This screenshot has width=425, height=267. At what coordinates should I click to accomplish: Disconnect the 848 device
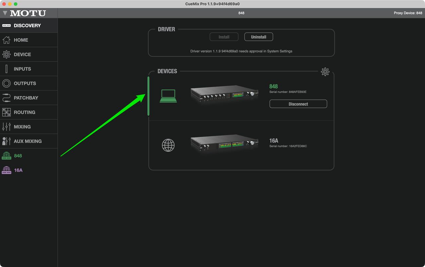[298, 104]
